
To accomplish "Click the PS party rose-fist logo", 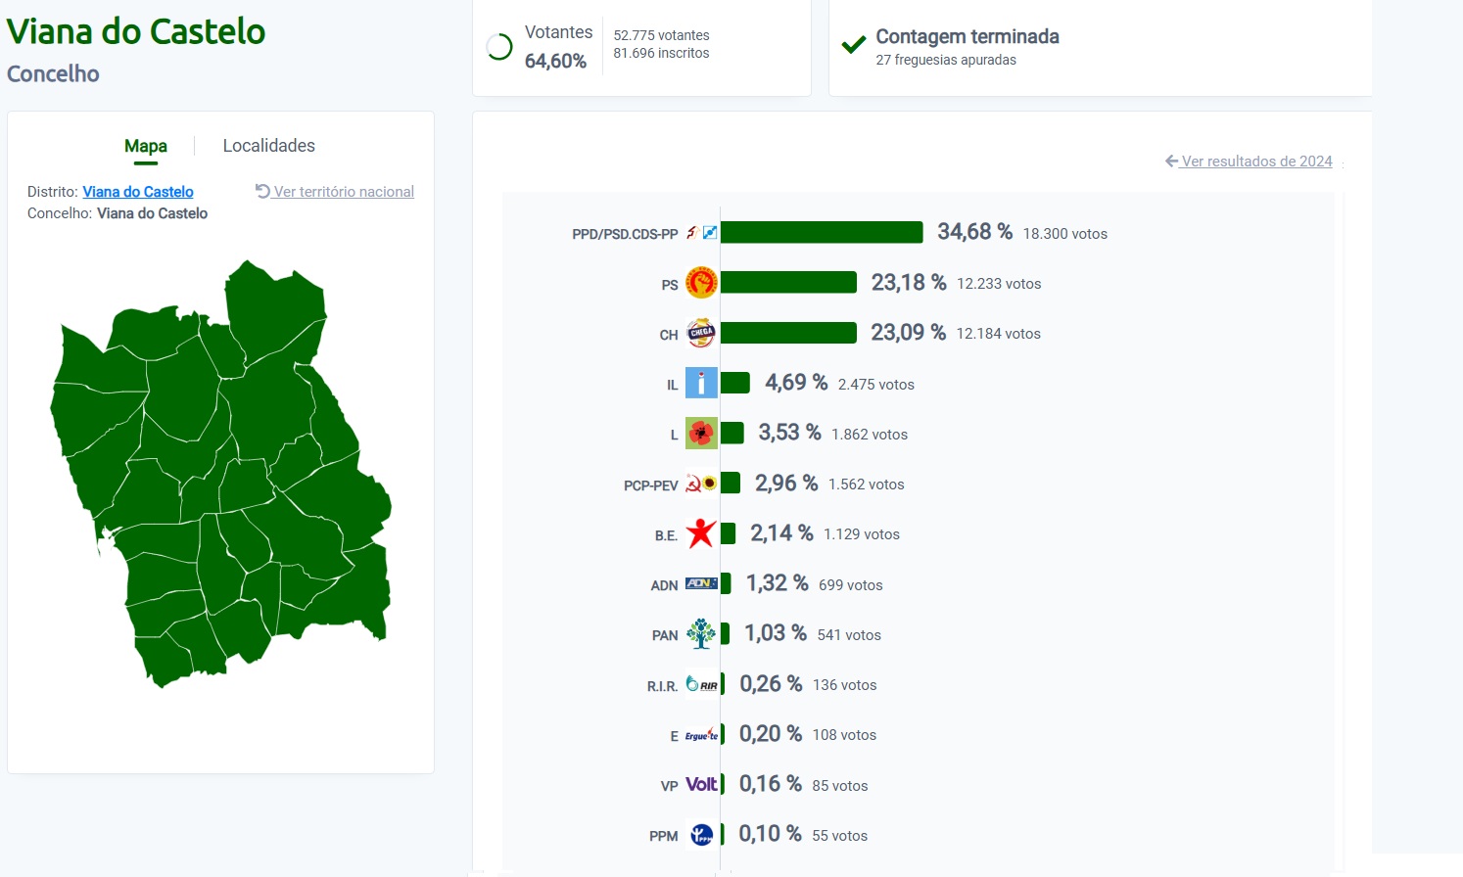I will [x=701, y=283].
